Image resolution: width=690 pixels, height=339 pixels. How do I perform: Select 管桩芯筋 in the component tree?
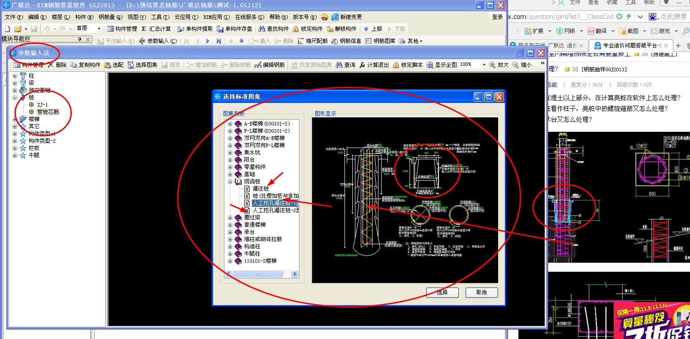pyautogui.click(x=48, y=112)
